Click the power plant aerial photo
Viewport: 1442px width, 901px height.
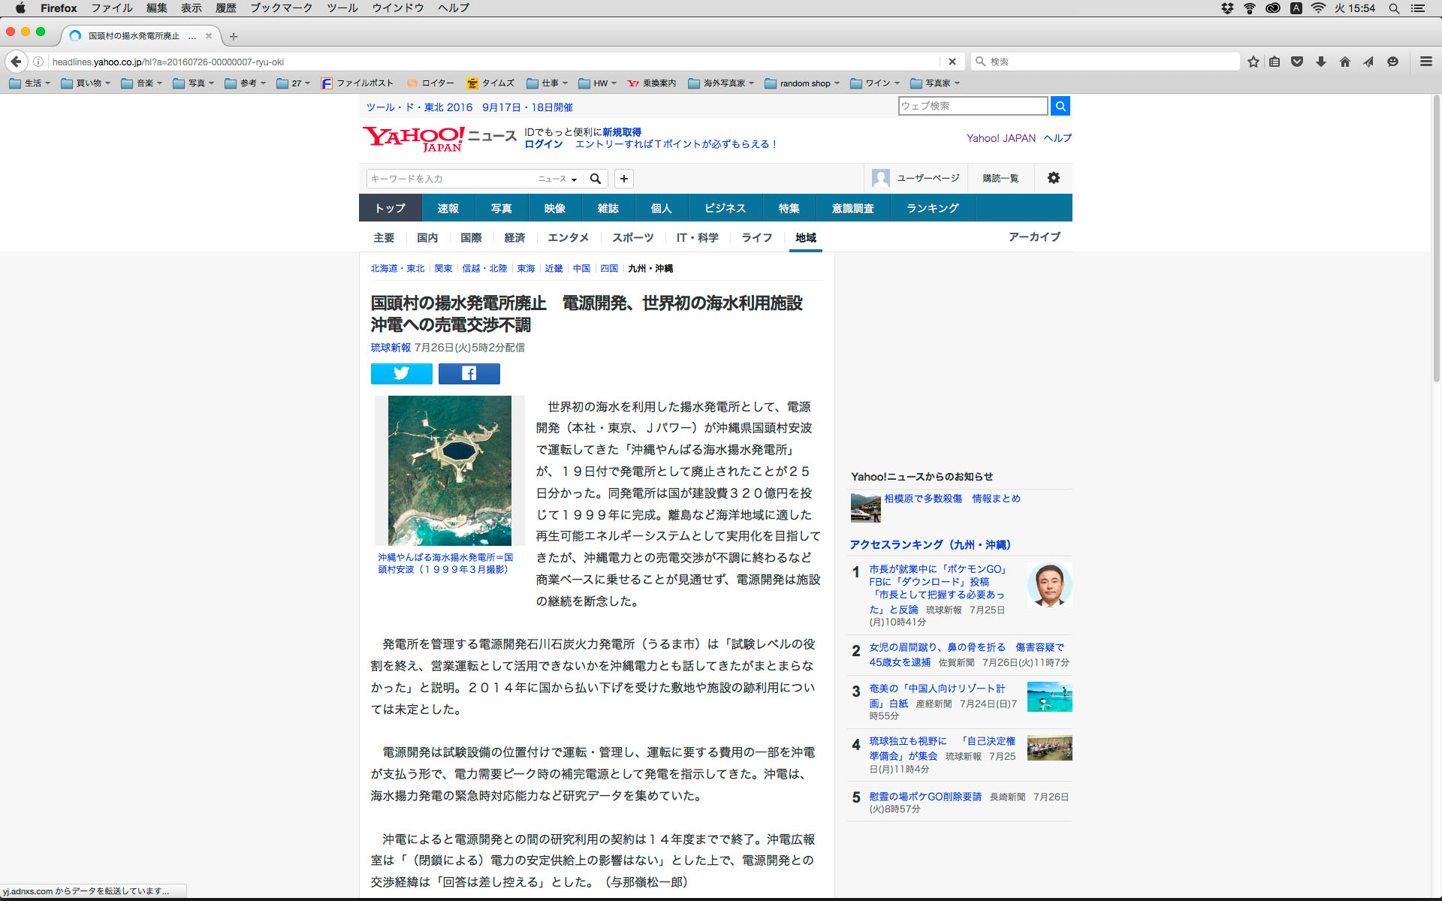click(449, 470)
